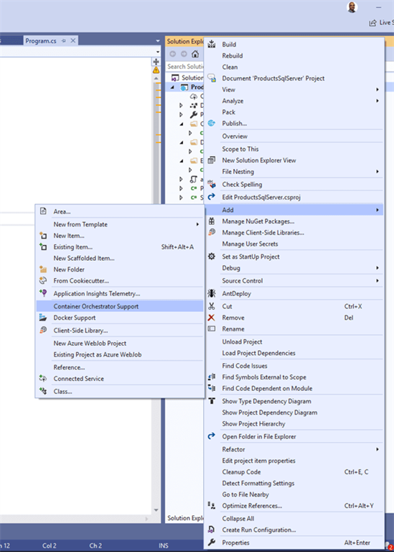The height and width of the screenshot is (552, 394).
Task: Choose Unload Project
Action: (294, 341)
